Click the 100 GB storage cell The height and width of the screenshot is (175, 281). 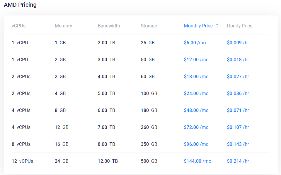(x=149, y=93)
